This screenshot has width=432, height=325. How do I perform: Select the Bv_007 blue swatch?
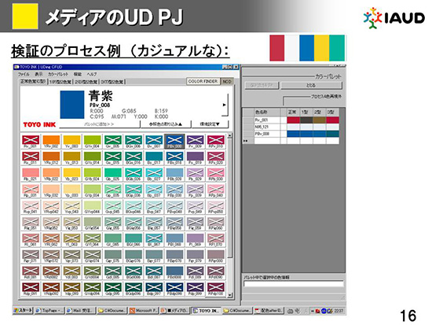coord(154,142)
